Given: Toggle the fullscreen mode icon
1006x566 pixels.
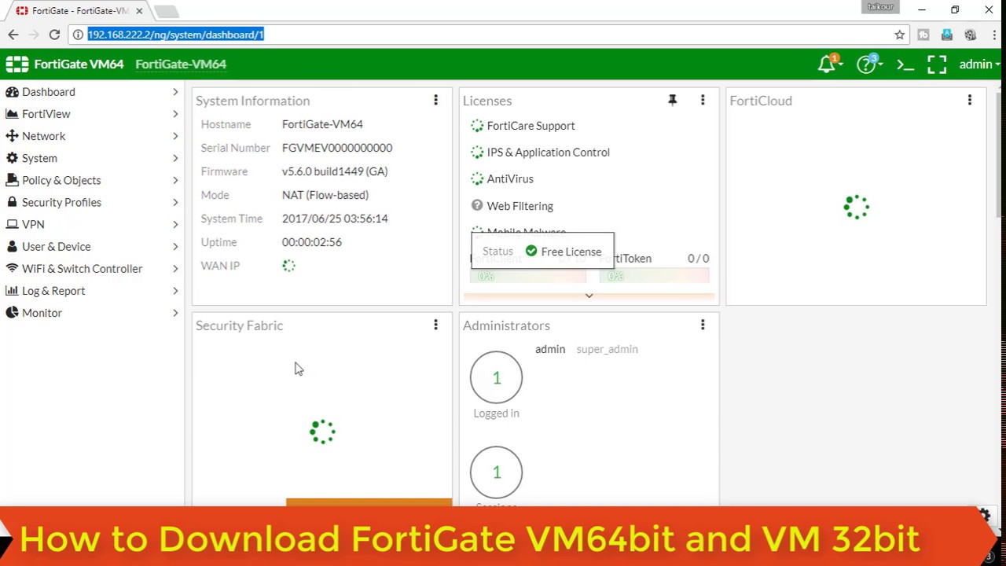Looking at the screenshot, I should pyautogui.click(x=937, y=64).
